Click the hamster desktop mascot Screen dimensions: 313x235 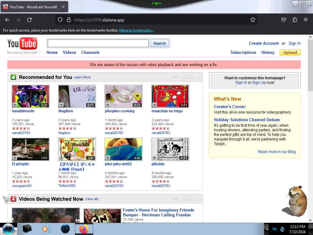(295, 201)
